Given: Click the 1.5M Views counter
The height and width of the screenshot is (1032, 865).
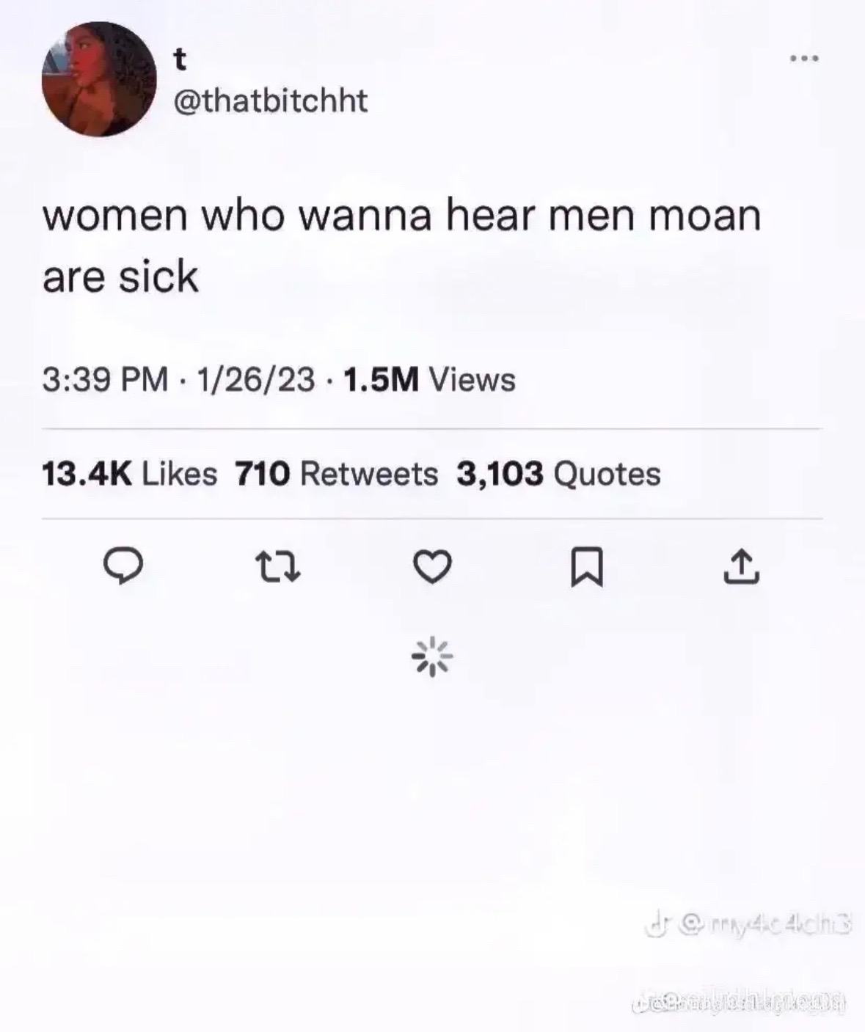Looking at the screenshot, I should [x=429, y=380].
